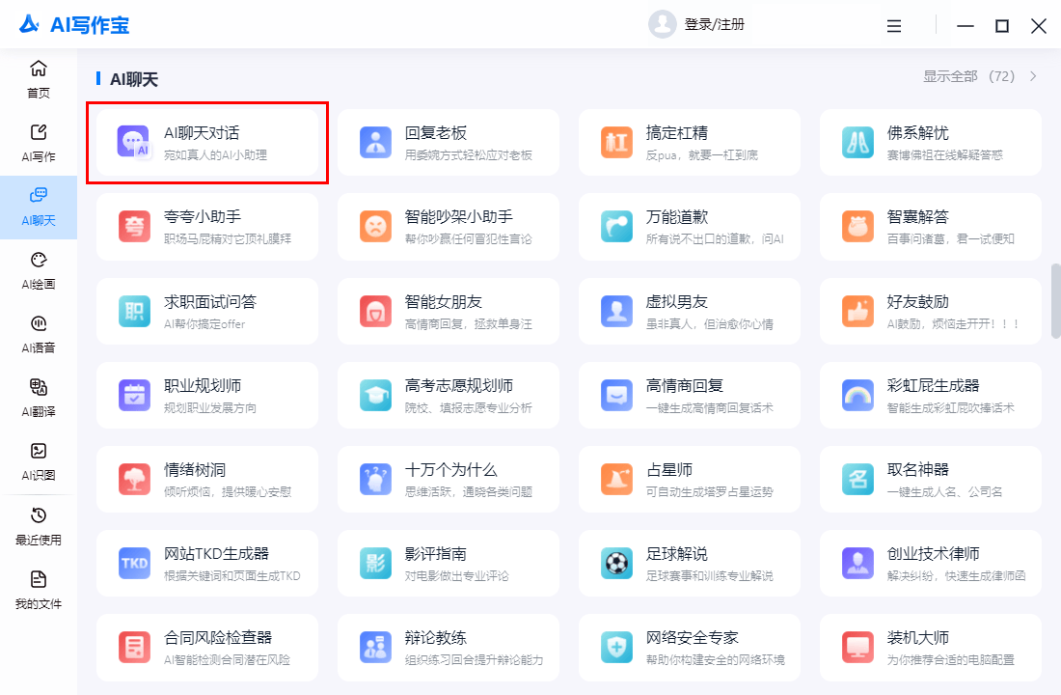This screenshot has height=695, width=1061.
Task: Open the hamburger menu in title bar
Action: pos(894,26)
